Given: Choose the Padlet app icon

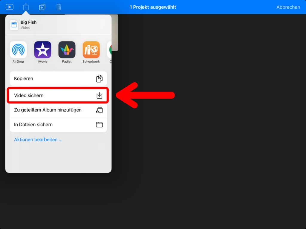Looking at the screenshot, I should pyautogui.click(x=67, y=50).
